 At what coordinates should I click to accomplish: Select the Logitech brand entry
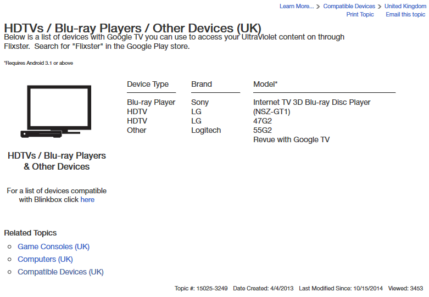(x=206, y=130)
